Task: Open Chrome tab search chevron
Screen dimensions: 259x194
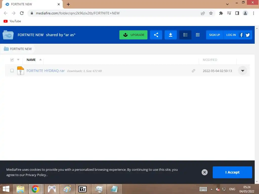Action: (227, 4)
